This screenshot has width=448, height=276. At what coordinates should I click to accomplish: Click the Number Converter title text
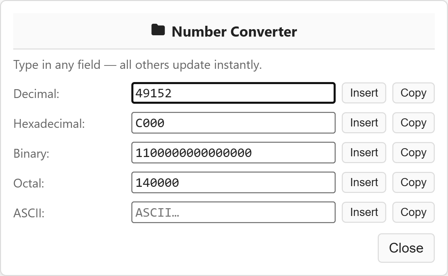click(x=234, y=32)
